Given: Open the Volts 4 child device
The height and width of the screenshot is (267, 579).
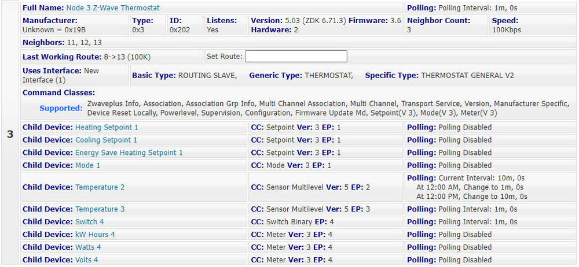Looking at the screenshot, I should (86, 260).
